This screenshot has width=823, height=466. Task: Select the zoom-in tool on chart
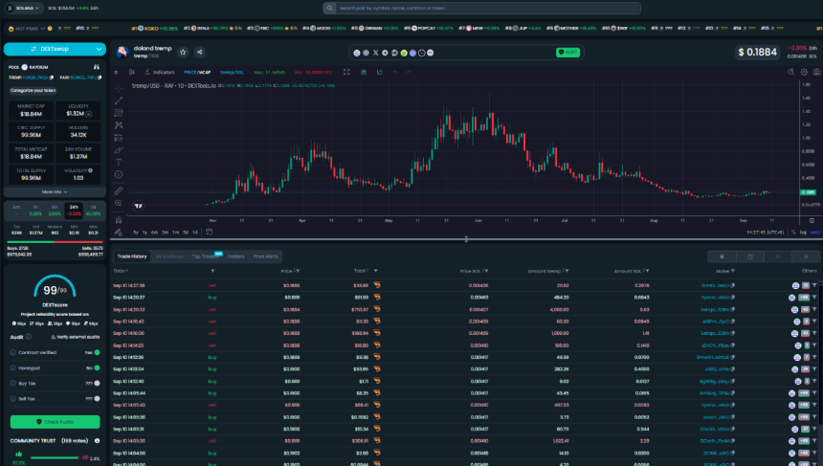pyautogui.click(x=119, y=203)
